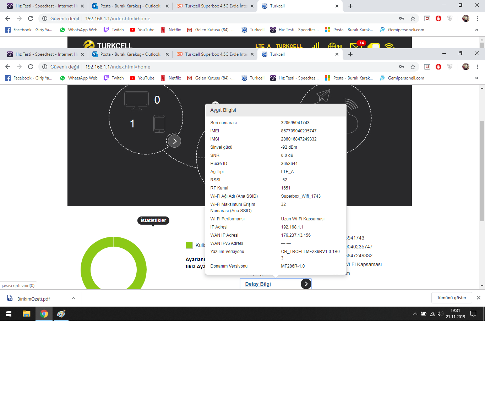
Task: Click the Wi-Fi status icon in Turkcell header
Action: (x=389, y=46)
